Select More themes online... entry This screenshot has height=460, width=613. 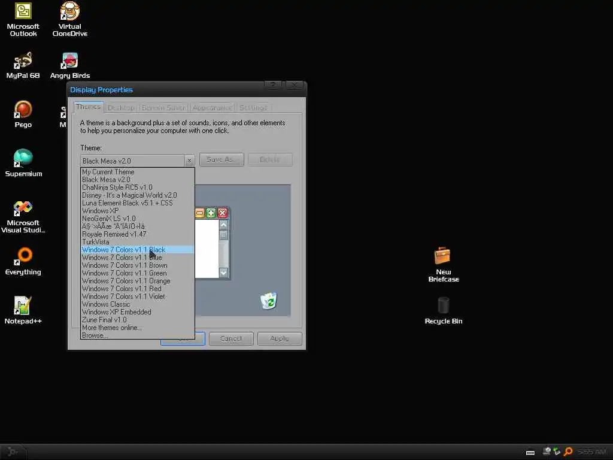click(137, 328)
